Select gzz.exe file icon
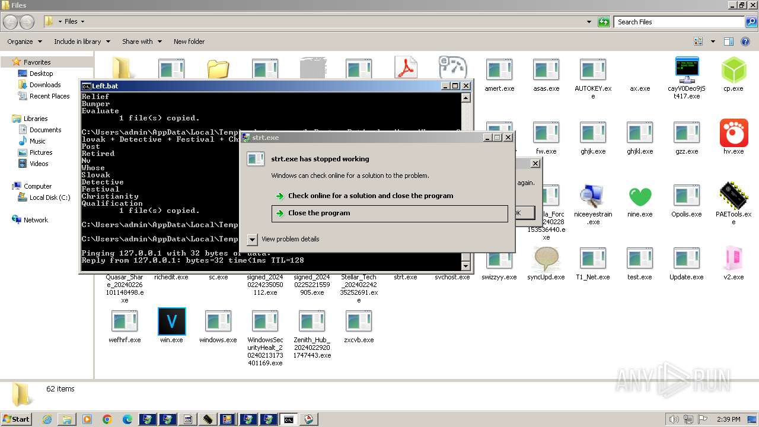 point(687,133)
